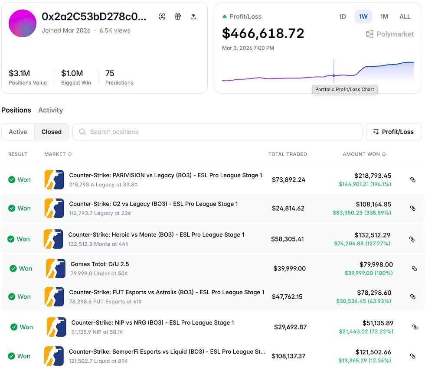Sort by the MARKET column header
The image size is (425, 371).
(x=58, y=154)
